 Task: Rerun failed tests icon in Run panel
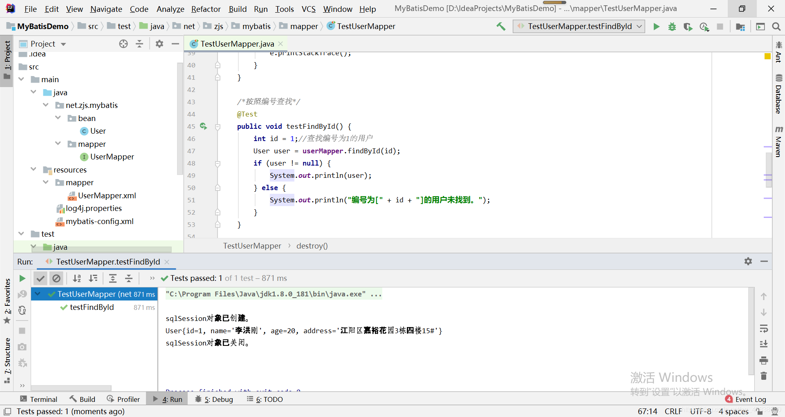coord(22,294)
